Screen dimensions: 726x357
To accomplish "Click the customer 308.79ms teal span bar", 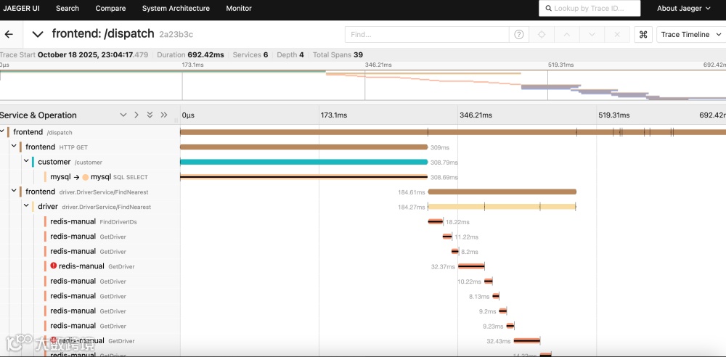I will (303, 162).
